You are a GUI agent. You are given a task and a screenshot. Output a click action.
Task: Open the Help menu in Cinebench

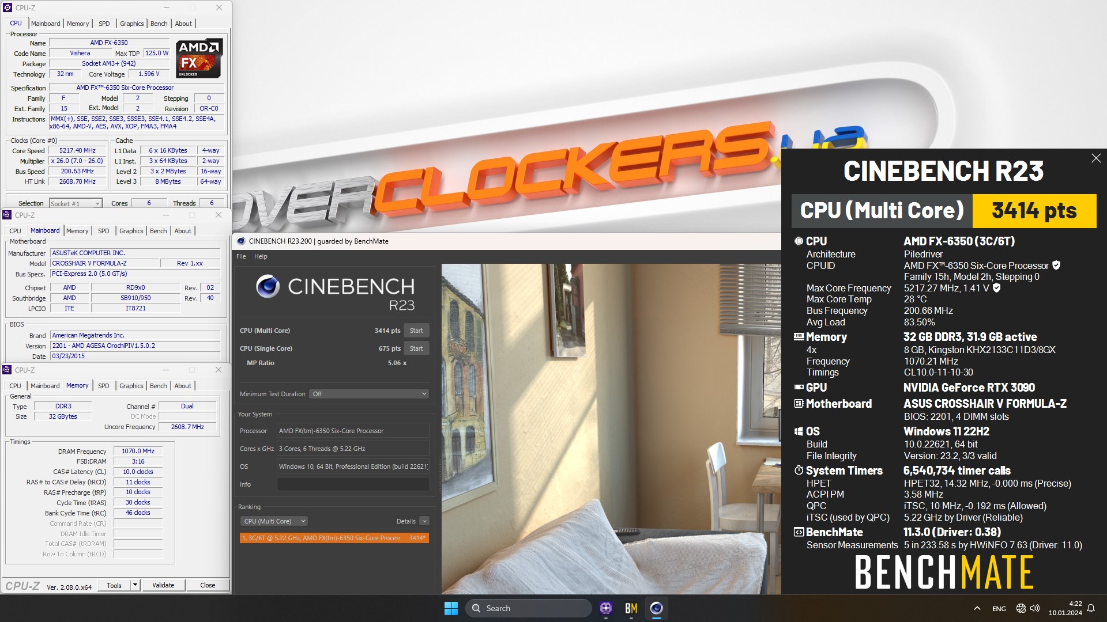[x=261, y=256]
